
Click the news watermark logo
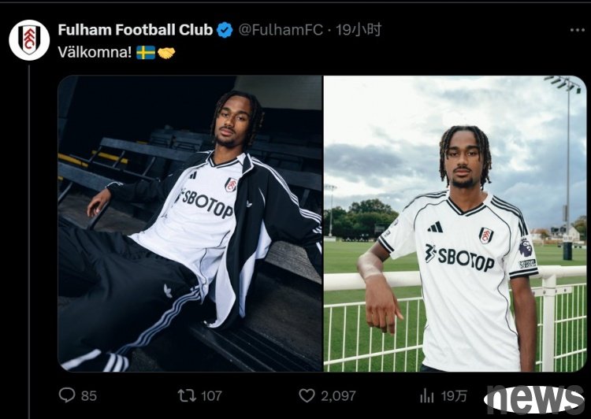534,399
